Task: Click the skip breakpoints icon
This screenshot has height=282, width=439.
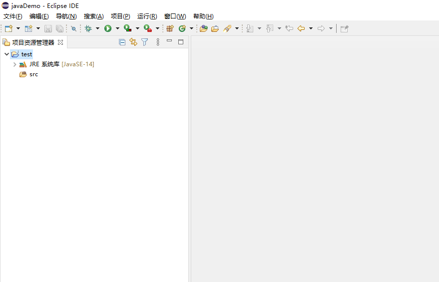Action: click(x=73, y=28)
